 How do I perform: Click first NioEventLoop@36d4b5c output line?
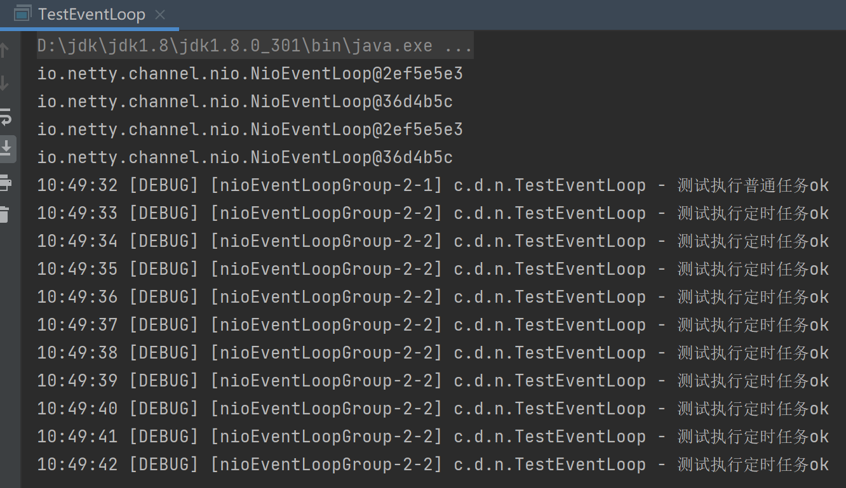[245, 102]
